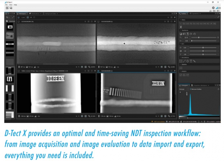The height and width of the screenshot is (161, 224).
Task: Click the save-all icon in top toolbar
Action: 11,8
